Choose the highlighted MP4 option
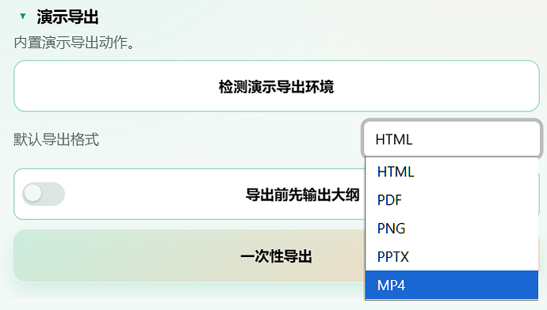Screen dimensions: 547x310 coord(452,285)
